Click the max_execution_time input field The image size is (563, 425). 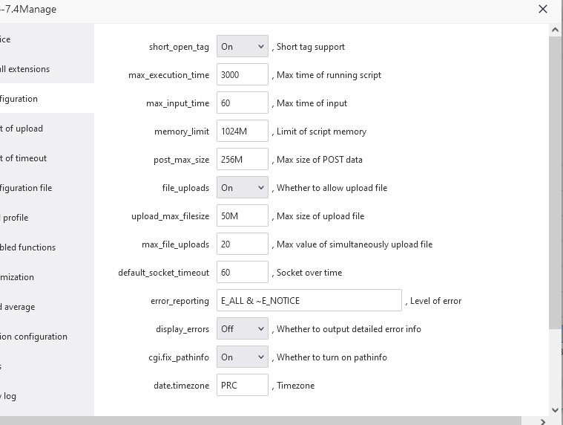[x=243, y=74]
